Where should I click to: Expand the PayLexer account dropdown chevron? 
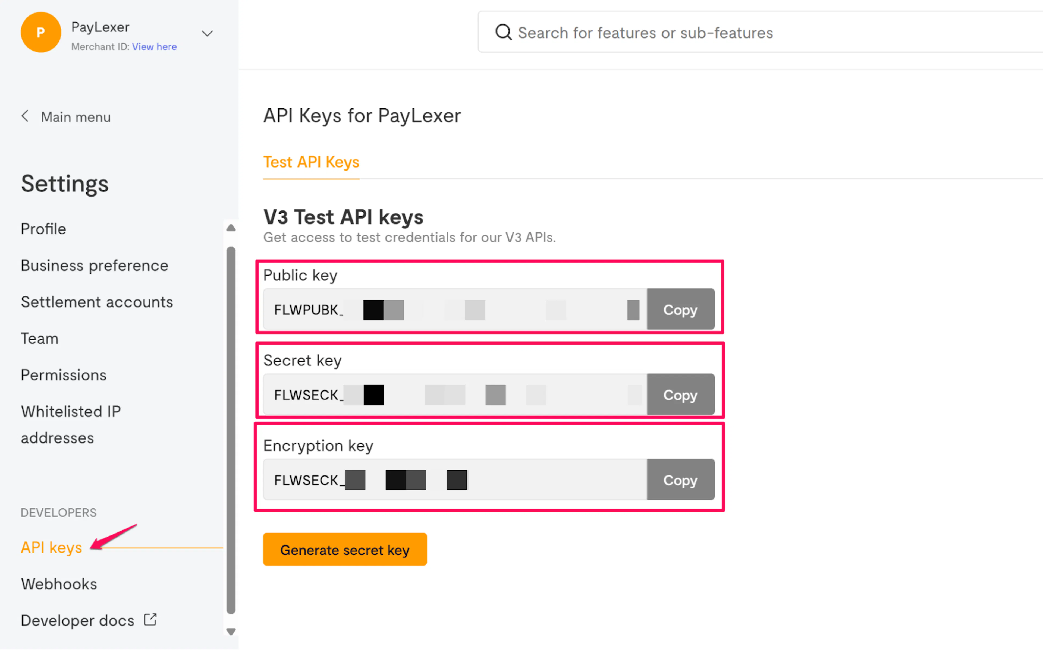click(207, 34)
